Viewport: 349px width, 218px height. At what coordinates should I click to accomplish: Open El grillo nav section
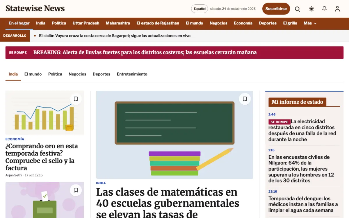[290, 23]
